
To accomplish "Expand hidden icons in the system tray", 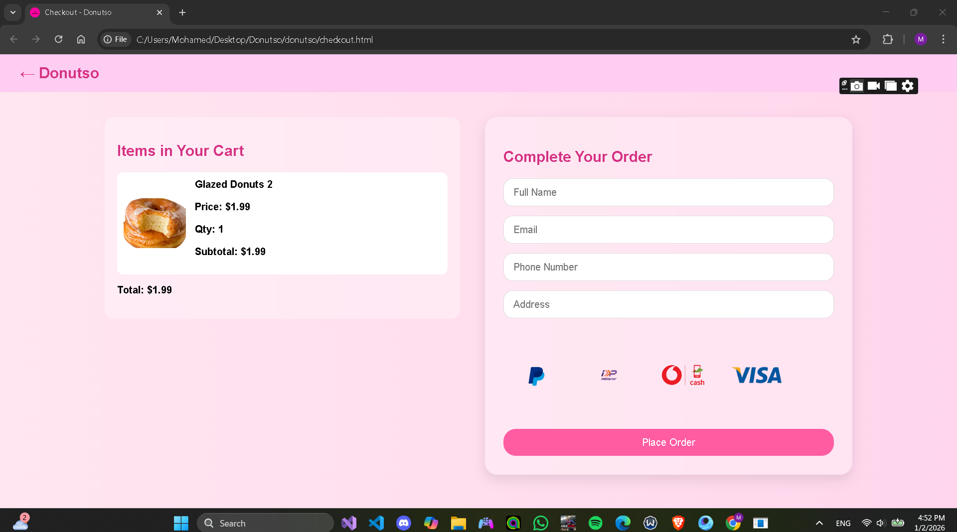I will 819,523.
